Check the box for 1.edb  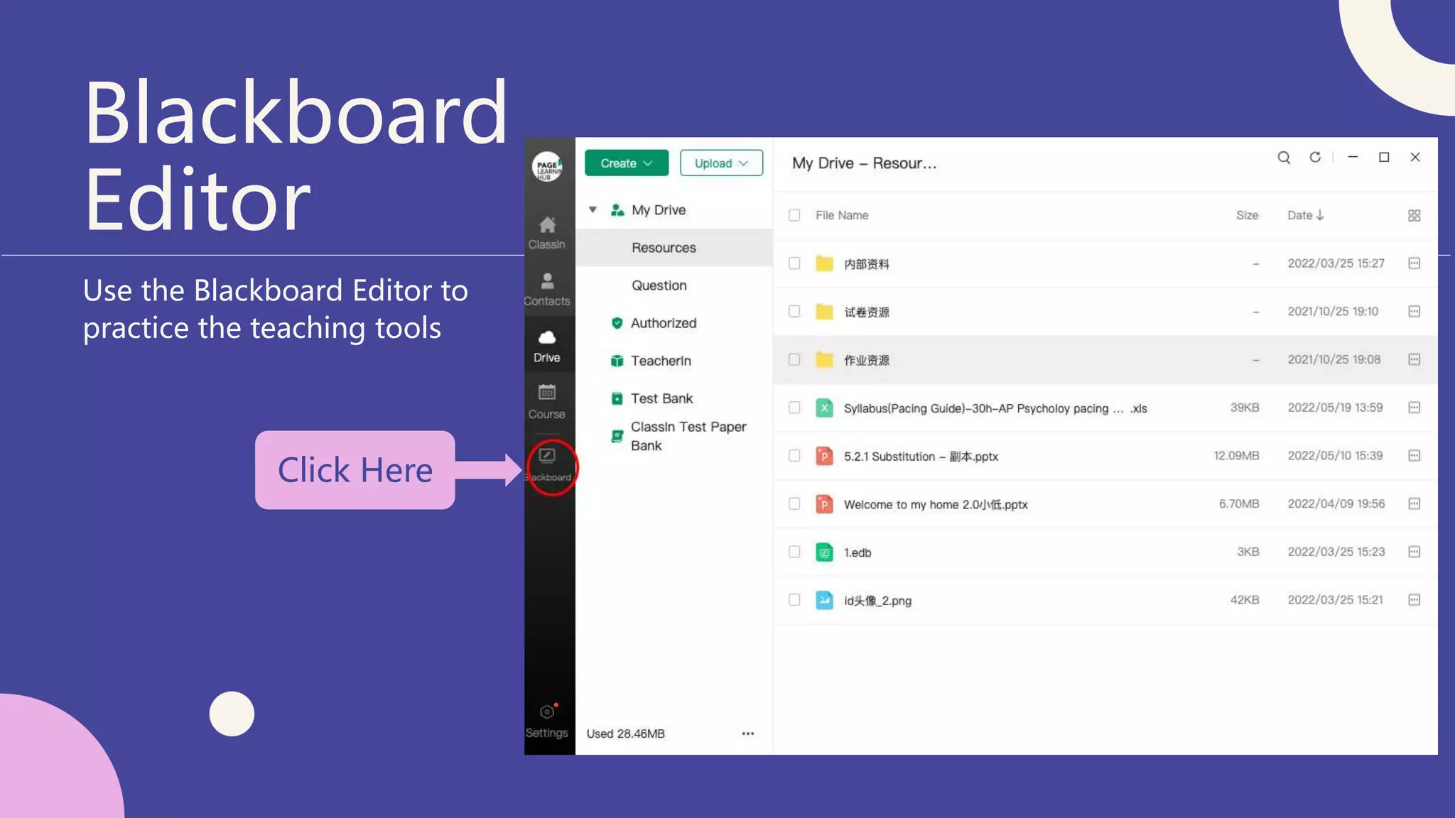pyautogui.click(x=794, y=552)
